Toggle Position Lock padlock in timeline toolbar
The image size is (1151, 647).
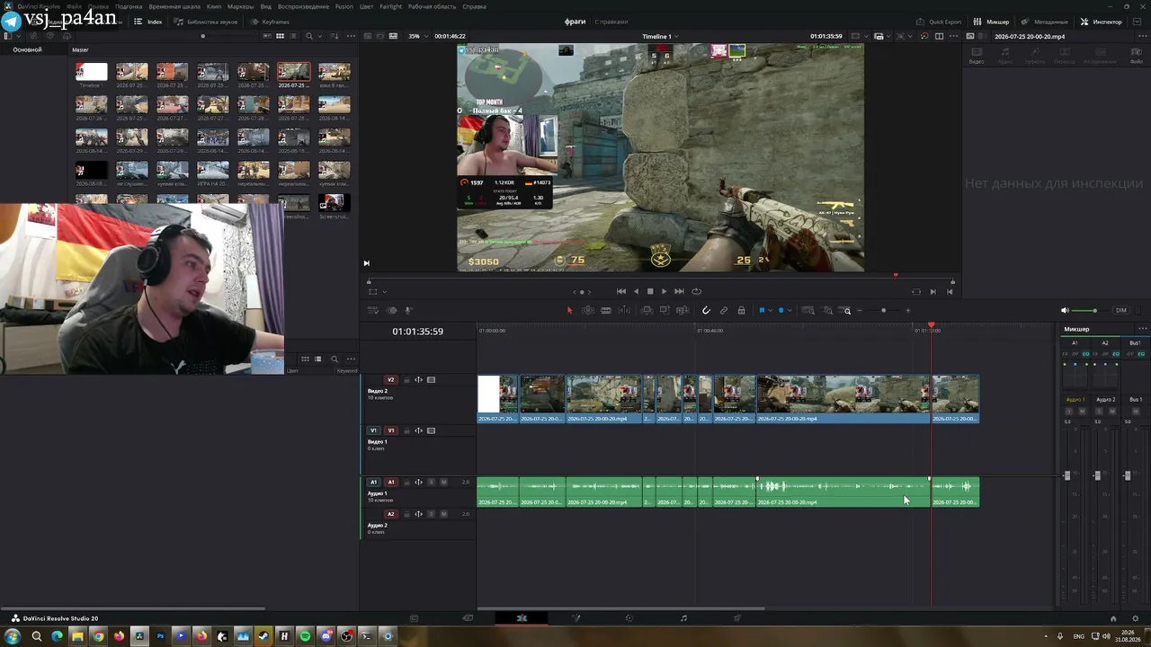click(741, 310)
